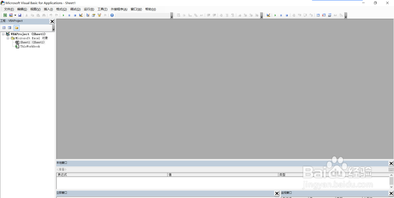394x198 pixels.
Task: Open the 插入(I) menu
Action: click(x=48, y=9)
